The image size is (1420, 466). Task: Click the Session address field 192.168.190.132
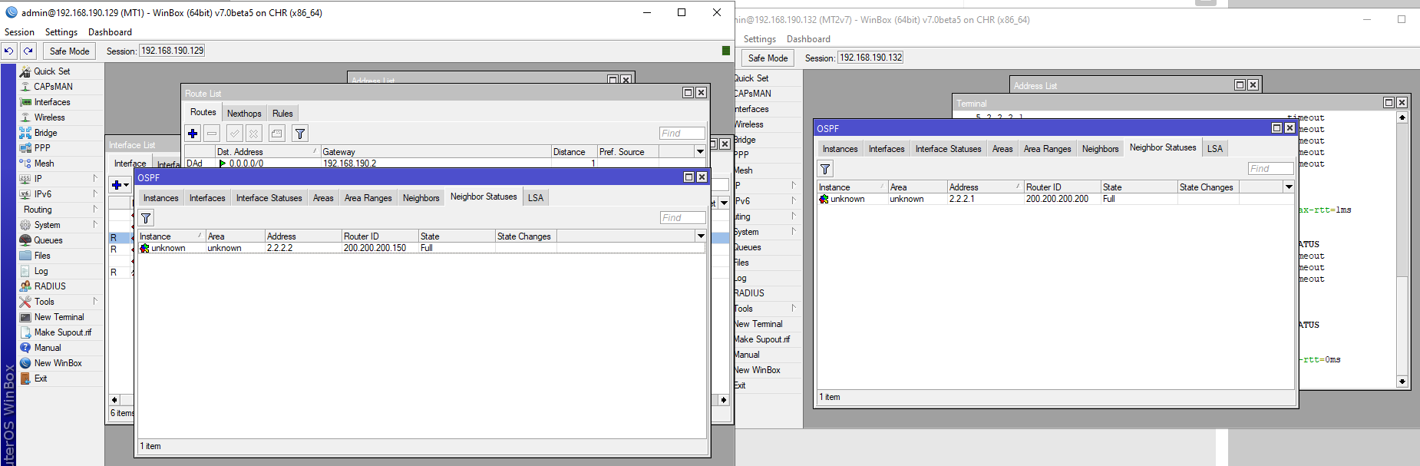pyautogui.click(x=871, y=58)
